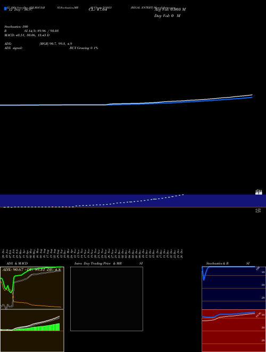
Task: Open the navy Stochastics chart panel
Action: point(234,288)
